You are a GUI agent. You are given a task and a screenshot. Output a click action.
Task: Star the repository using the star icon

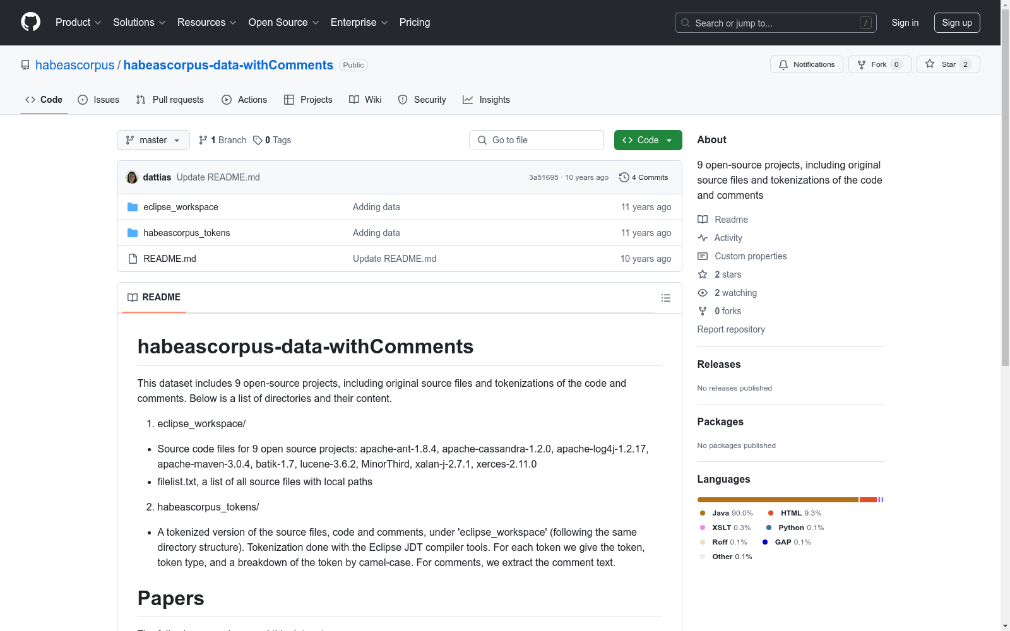pyautogui.click(x=930, y=64)
